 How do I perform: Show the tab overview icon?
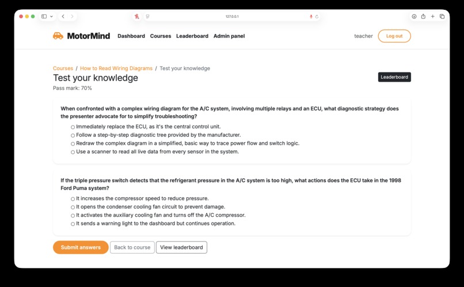click(442, 17)
